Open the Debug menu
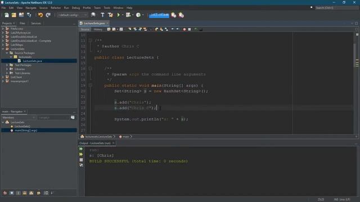The image size is (360, 202). pyautogui.click(x=76, y=8)
